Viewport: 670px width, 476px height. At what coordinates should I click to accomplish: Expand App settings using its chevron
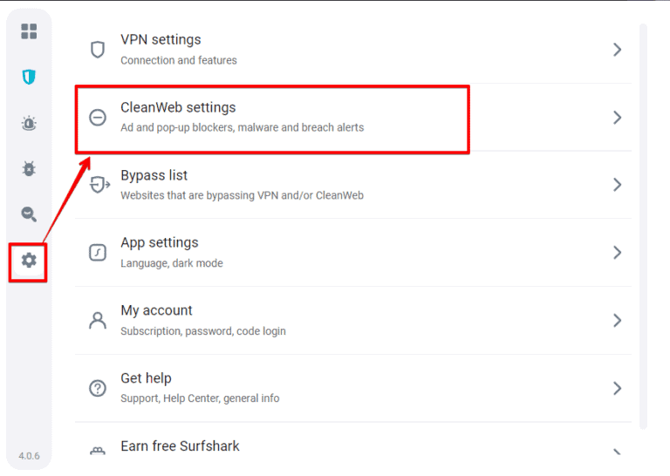(617, 253)
